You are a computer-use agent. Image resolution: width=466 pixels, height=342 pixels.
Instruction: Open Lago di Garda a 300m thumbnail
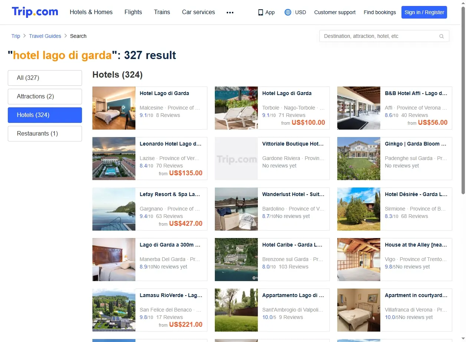point(114,260)
